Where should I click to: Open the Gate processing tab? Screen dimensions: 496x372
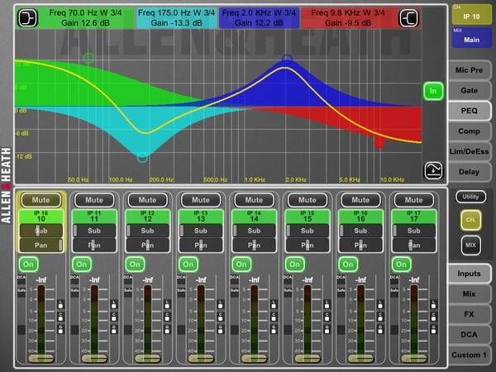[470, 89]
